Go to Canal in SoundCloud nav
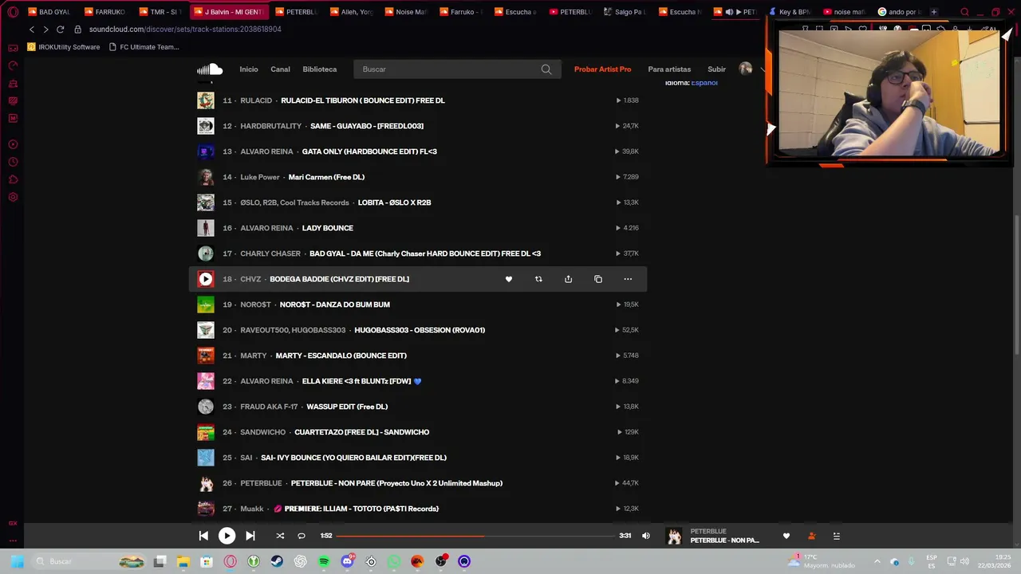1021x574 pixels. [x=280, y=69]
